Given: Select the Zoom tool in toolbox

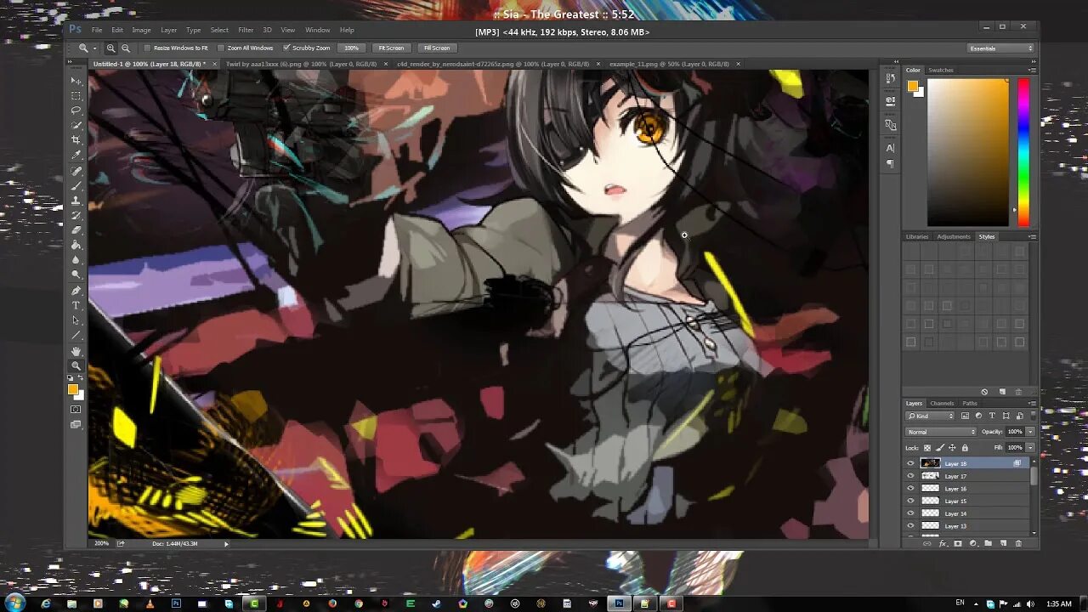Looking at the screenshot, I should [x=76, y=365].
